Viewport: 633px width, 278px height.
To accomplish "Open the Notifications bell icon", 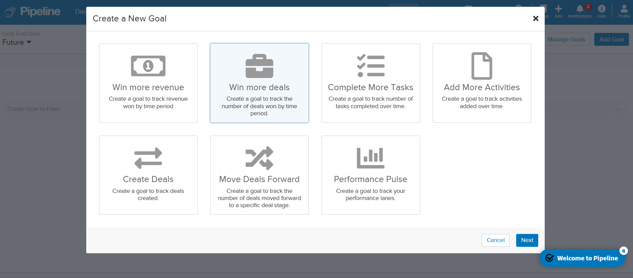I will (580, 10).
